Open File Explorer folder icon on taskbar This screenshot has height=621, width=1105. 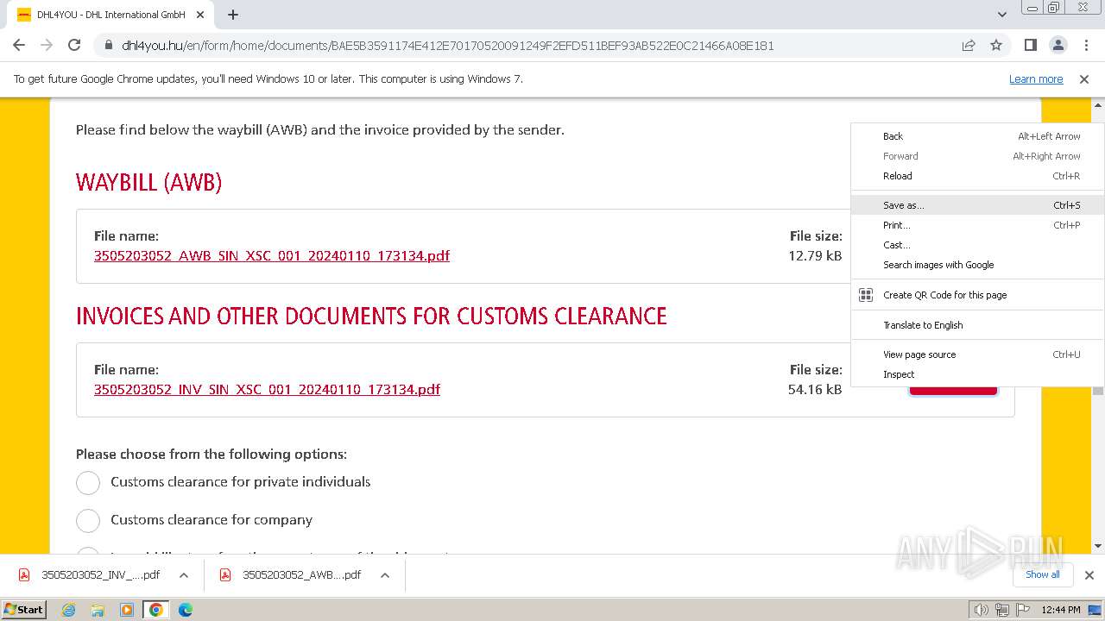[98, 610]
